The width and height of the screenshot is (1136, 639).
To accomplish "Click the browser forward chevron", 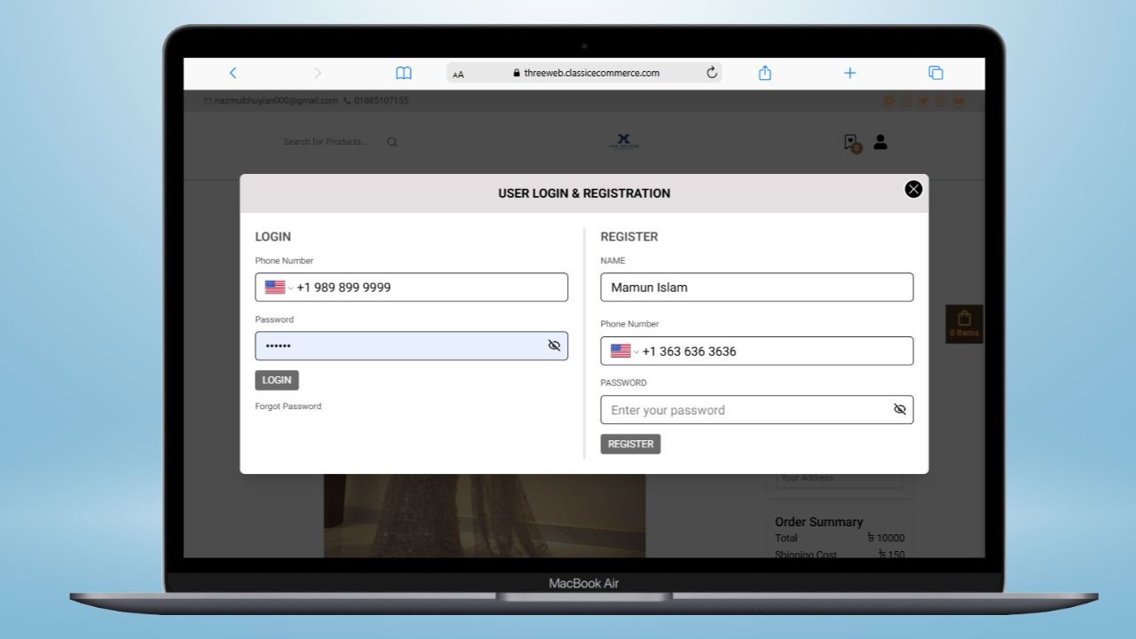I will (318, 73).
